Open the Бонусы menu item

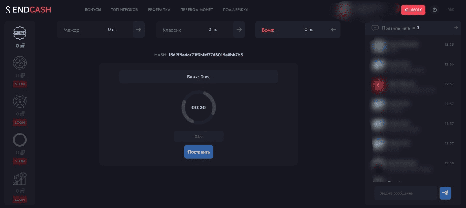point(93,10)
